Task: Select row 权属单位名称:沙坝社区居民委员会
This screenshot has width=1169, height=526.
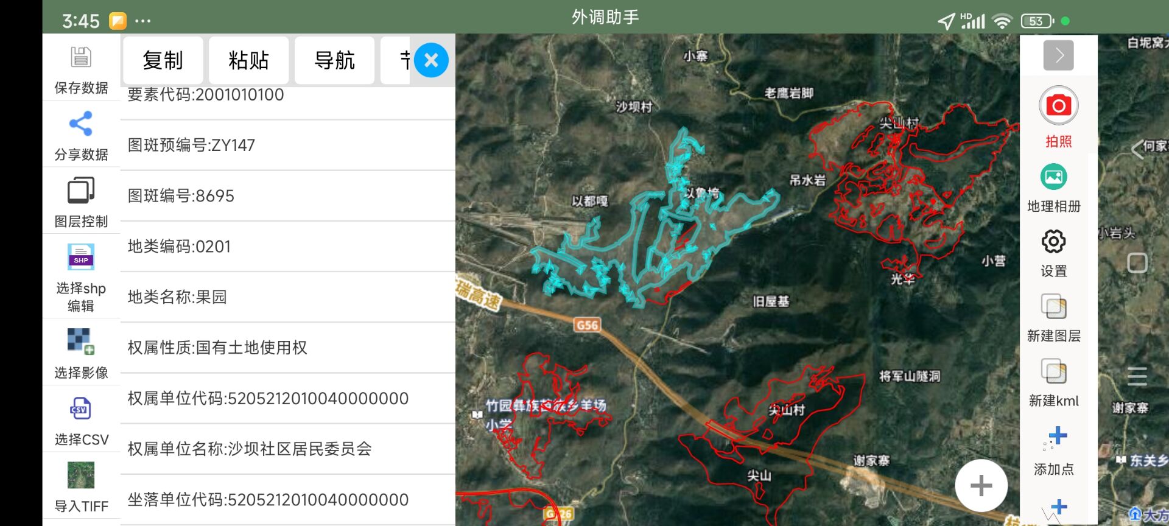Action: (x=288, y=449)
